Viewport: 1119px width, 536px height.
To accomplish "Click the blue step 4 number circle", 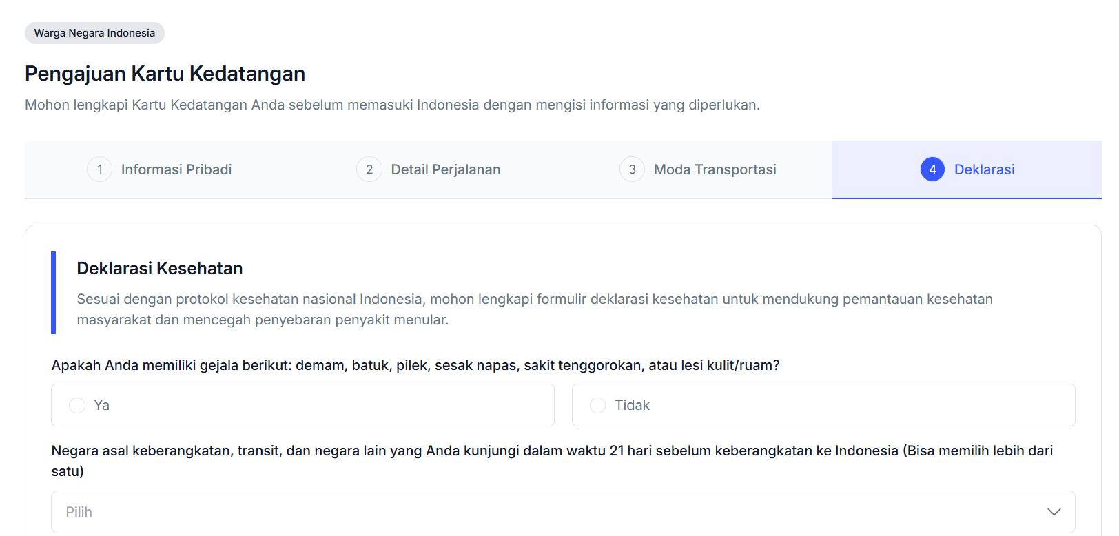I will pyautogui.click(x=932, y=169).
